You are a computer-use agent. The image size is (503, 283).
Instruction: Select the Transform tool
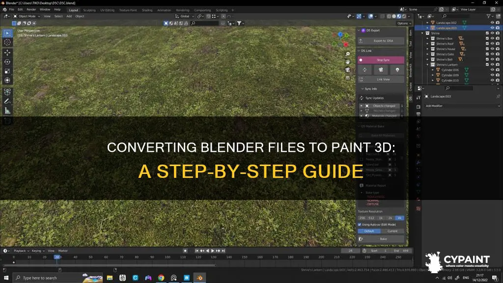[7, 80]
